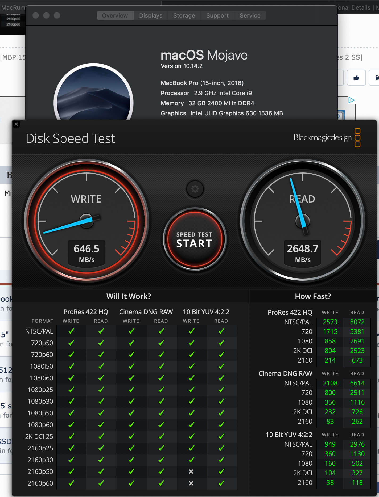The height and width of the screenshot is (497, 379).
Task: Click the macOS Mojave desert icon
Action: [93, 92]
